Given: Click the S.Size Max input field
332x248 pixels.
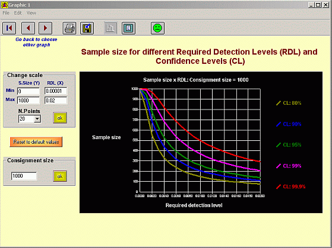Looking at the screenshot, I should (29, 100).
